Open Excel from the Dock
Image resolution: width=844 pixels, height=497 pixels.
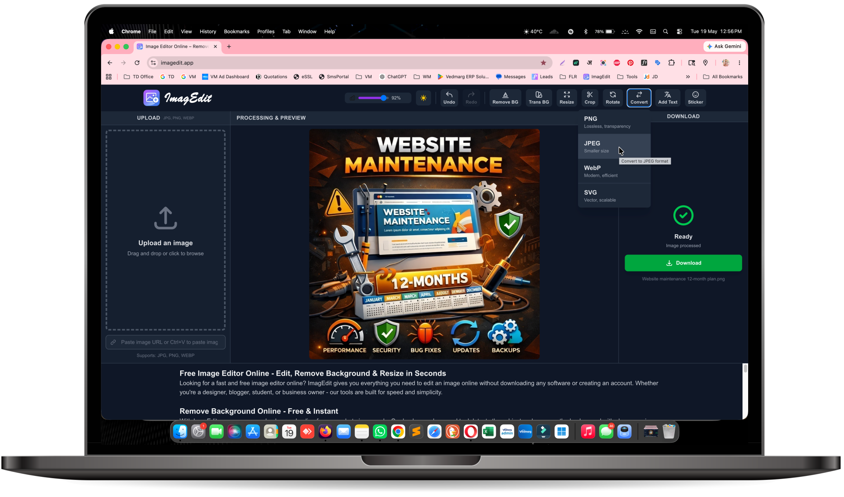pos(488,432)
